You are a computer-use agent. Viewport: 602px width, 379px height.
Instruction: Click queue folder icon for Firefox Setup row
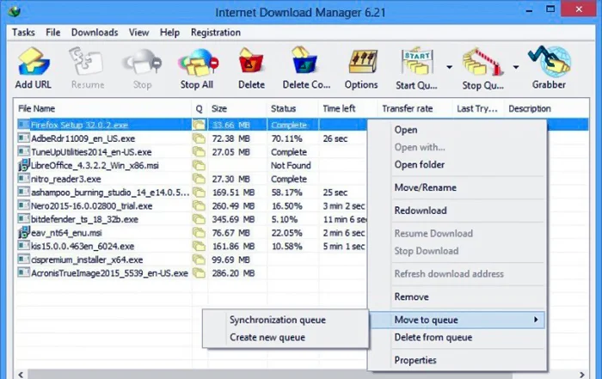pyautogui.click(x=199, y=125)
